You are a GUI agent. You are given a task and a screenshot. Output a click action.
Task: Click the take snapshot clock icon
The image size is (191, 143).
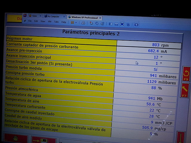91,23
